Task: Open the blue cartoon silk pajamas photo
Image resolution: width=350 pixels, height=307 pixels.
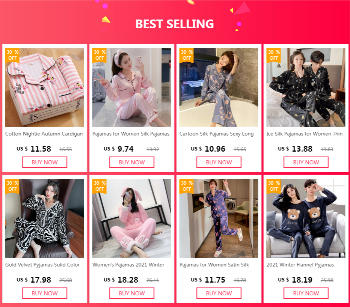Action: pos(219,87)
